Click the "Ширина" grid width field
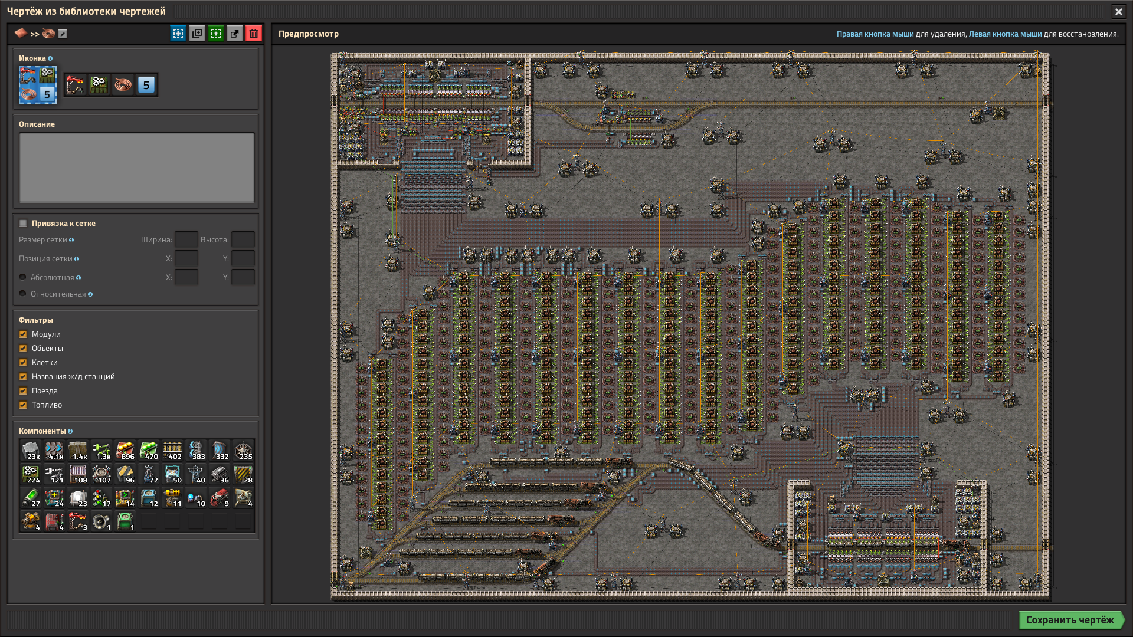The height and width of the screenshot is (637, 1133). (x=186, y=239)
